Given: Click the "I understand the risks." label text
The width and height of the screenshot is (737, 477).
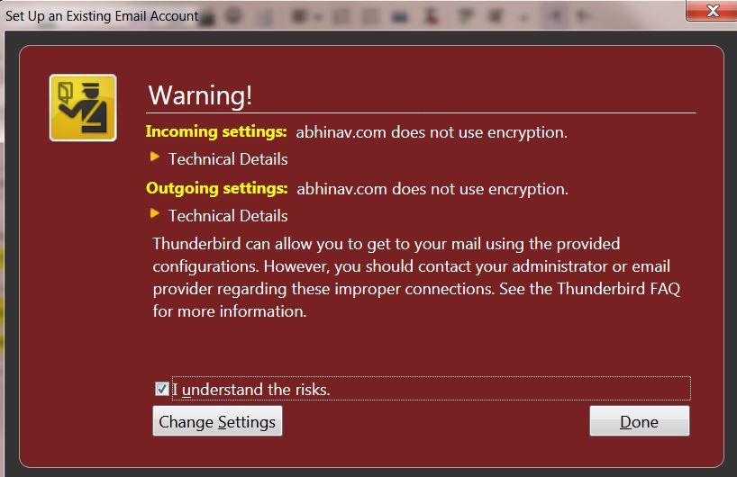Looking at the screenshot, I should click(251, 390).
